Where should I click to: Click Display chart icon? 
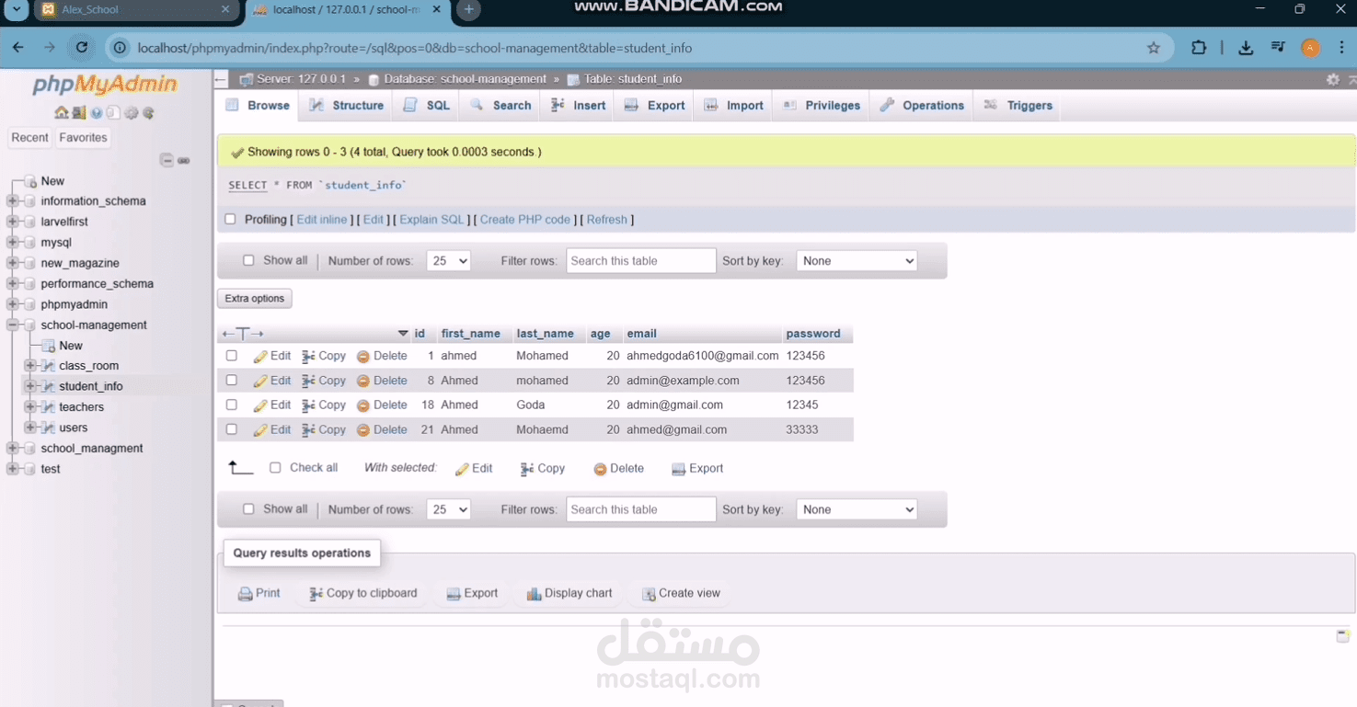click(x=534, y=594)
